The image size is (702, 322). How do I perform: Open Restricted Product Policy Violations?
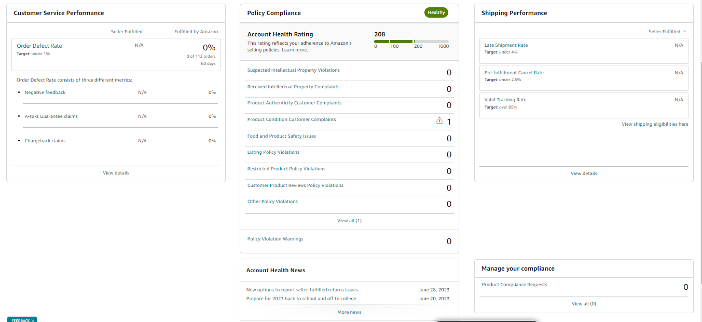click(286, 169)
